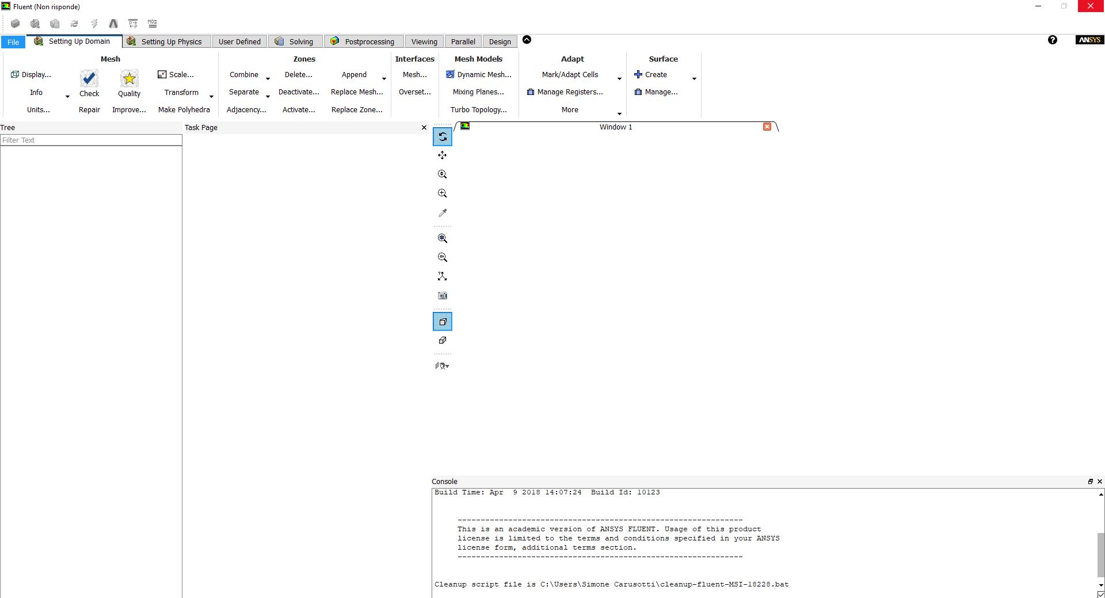Image resolution: width=1105 pixels, height=598 pixels.
Task: Click the mesh calculator toolbar icon
Action: 55,24
